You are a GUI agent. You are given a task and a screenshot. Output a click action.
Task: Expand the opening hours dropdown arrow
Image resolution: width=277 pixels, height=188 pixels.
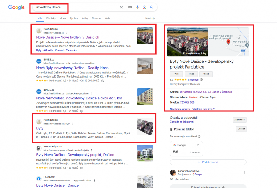216,97
